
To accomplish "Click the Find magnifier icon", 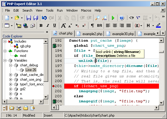I will (98, 18).
